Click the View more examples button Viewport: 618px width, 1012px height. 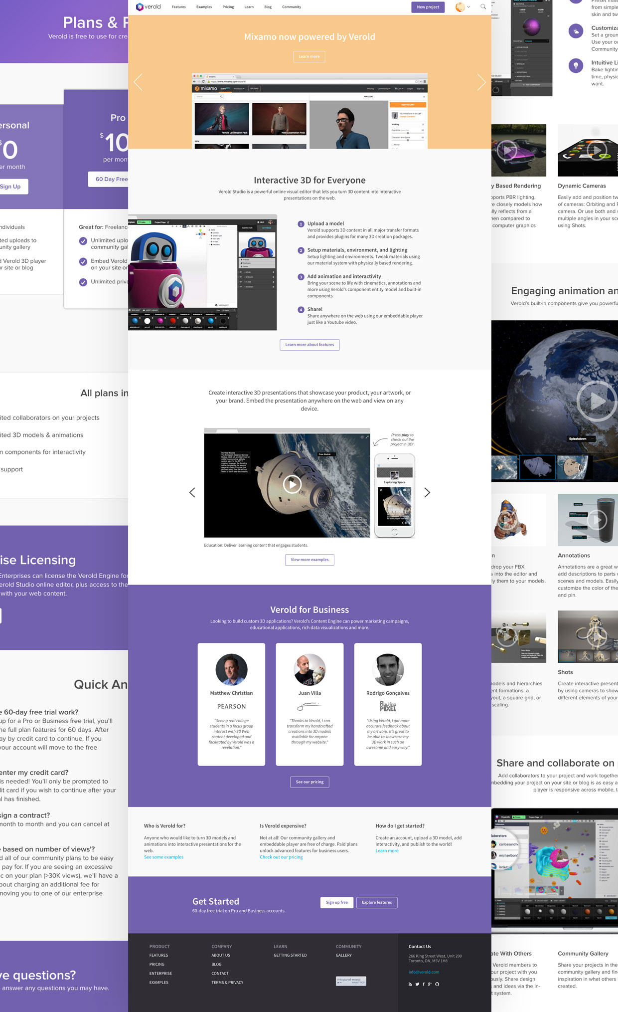coord(309,560)
